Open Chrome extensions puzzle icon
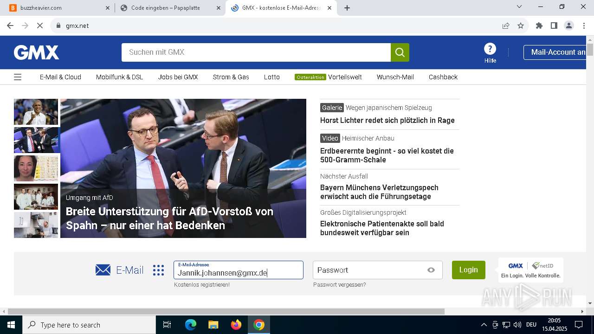594x334 pixels. tap(539, 26)
